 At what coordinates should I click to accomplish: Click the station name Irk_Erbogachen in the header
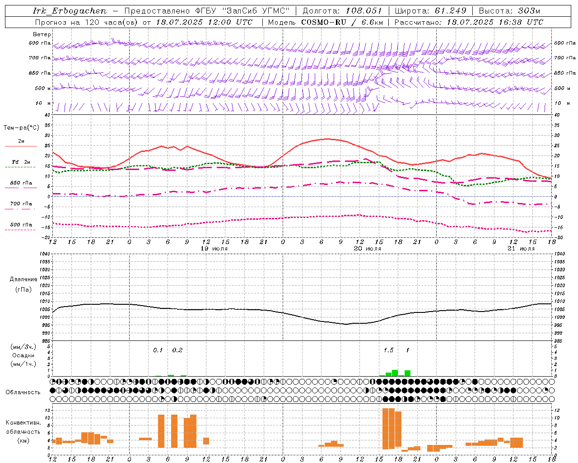[x=70, y=11]
